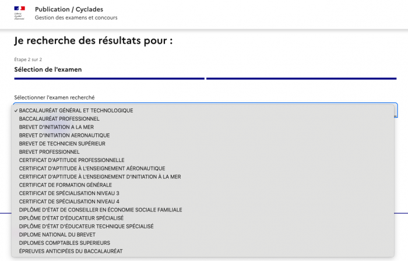Select CERTIFICAT DE FORMATION GÉNÉRALE
The height and width of the screenshot is (261, 408).
(203, 185)
